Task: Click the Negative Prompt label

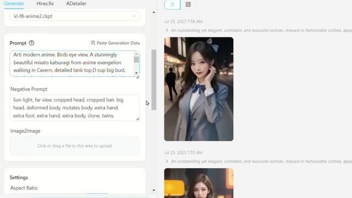Action: pyautogui.click(x=29, y=89)
